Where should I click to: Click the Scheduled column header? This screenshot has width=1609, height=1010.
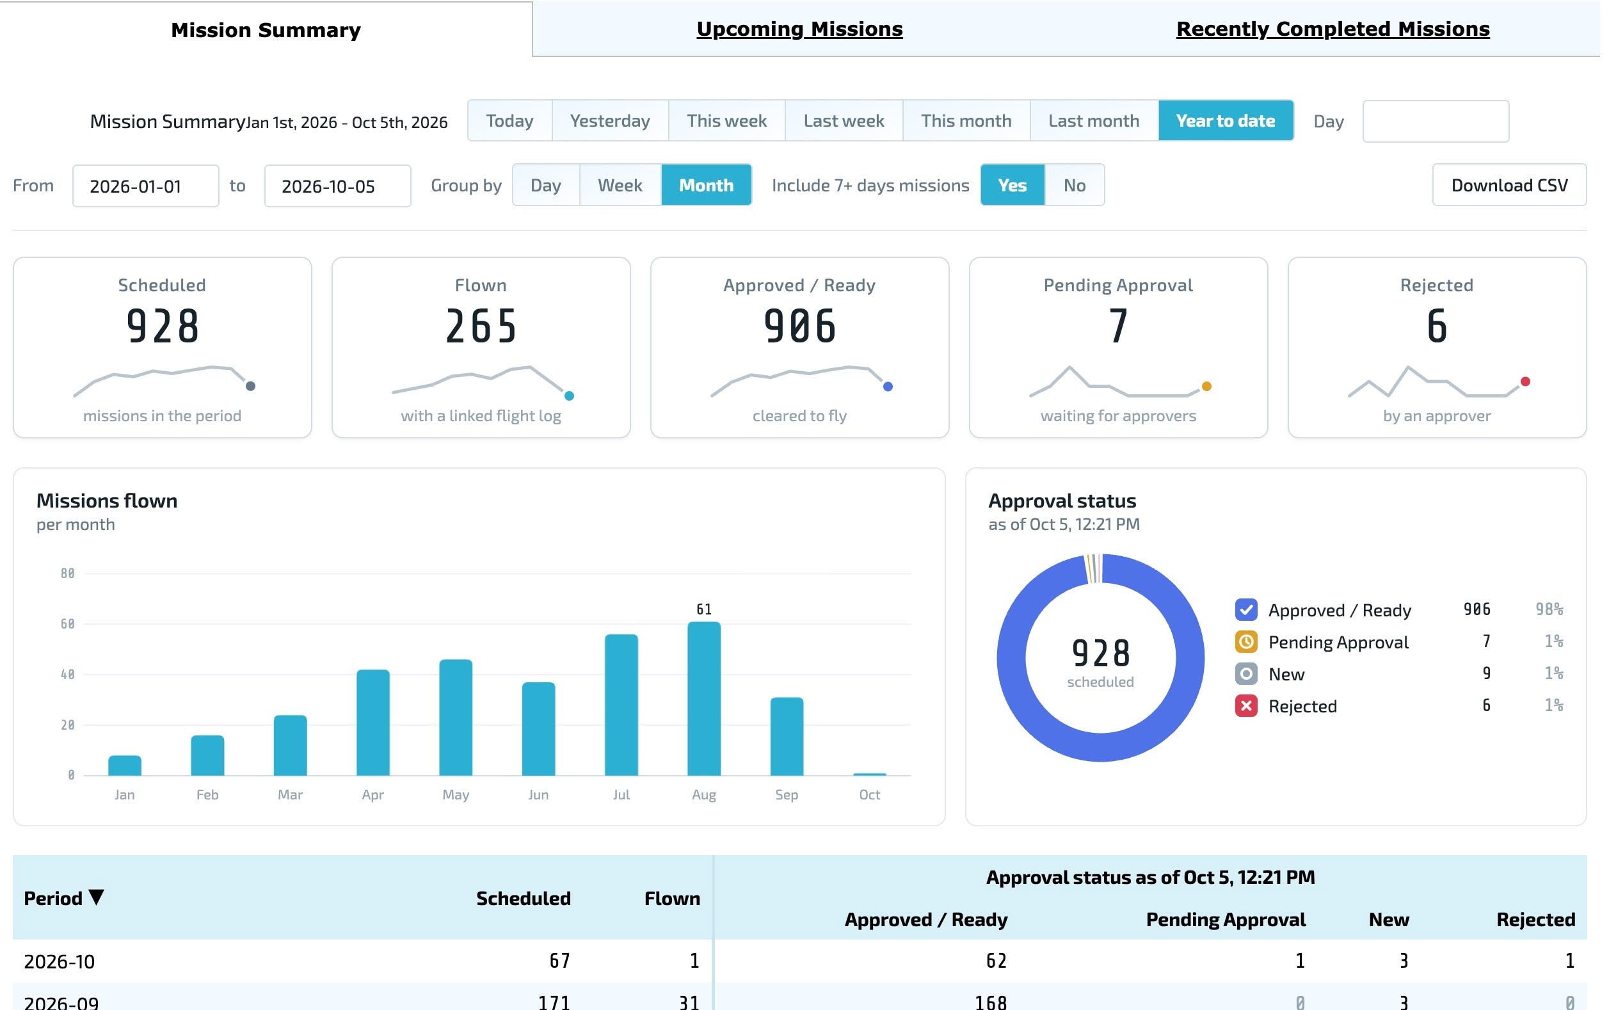[523, 899]
